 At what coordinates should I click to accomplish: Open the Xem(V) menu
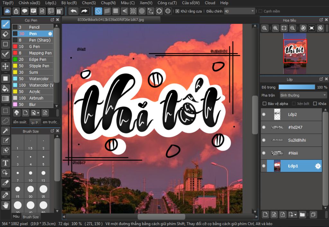click(x=146, y=3)
